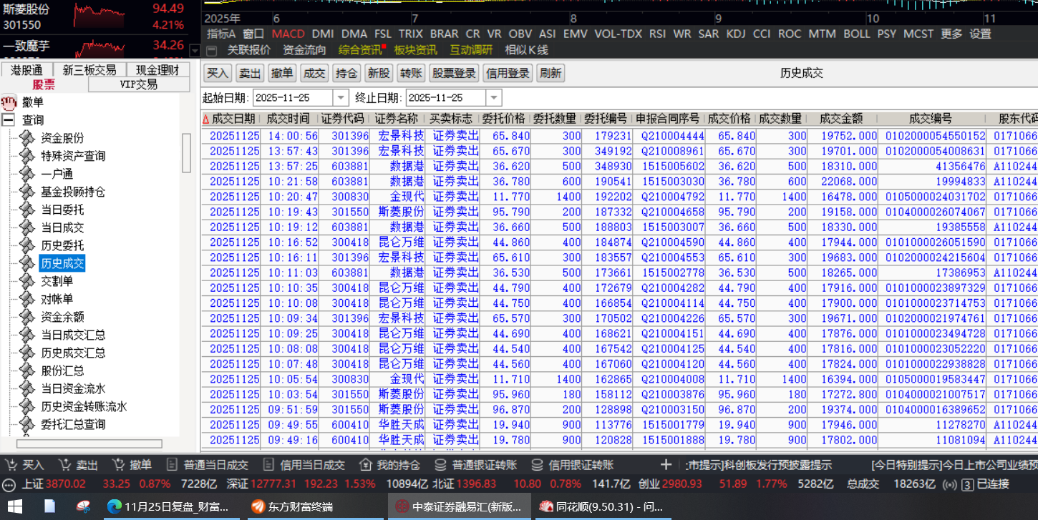Click the 撤单 hand icon in sidebar
The height and width of the screenshot is (520, 1038).
click(x=9, y=102)
